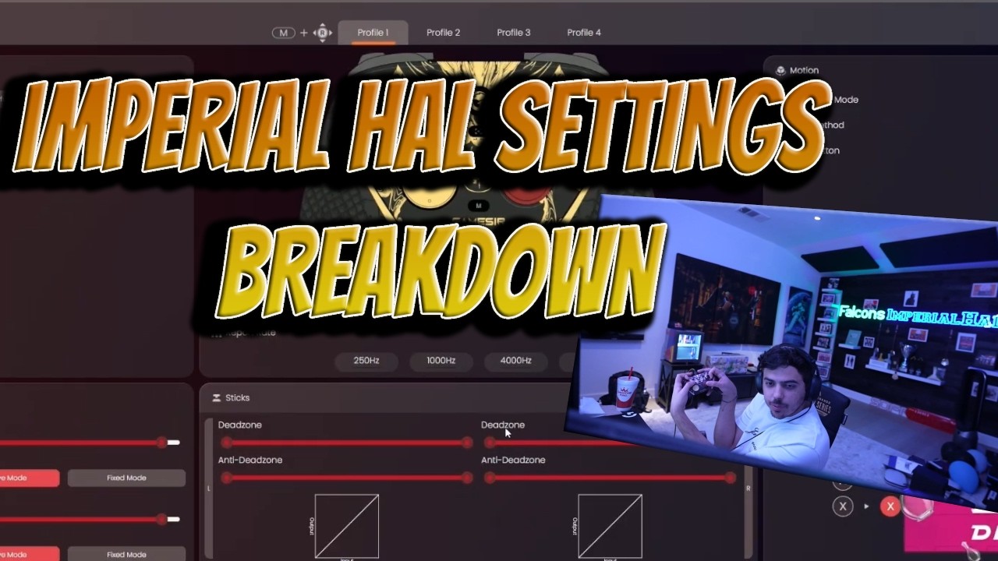The height and width of the screenshot is (561, 998).
Task: Open the Profile 3 tab
Action: click(x=514, y=33)
